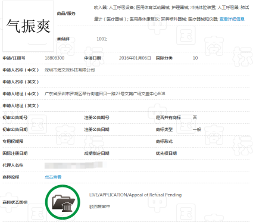The image size is (253, 222).
Task: Click the 注册公告期号 label
Action: click(96, 118)
